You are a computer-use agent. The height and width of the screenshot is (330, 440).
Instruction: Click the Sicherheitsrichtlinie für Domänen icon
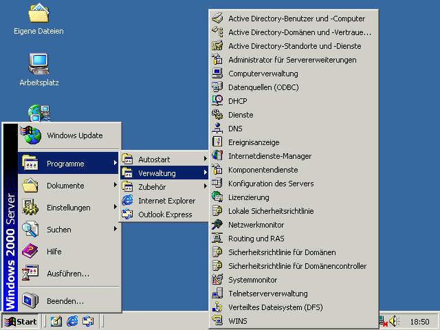217,252
